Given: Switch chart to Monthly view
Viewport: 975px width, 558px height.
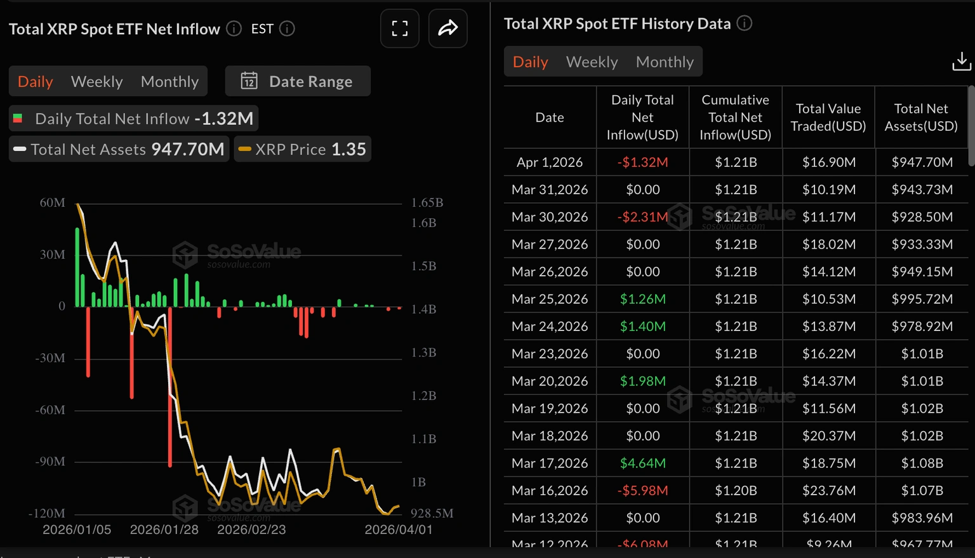Looking at the screenshot, I should 169,81.
